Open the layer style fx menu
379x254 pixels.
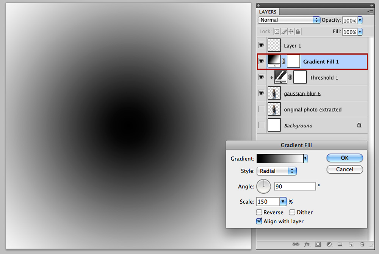tap(307, 244)
